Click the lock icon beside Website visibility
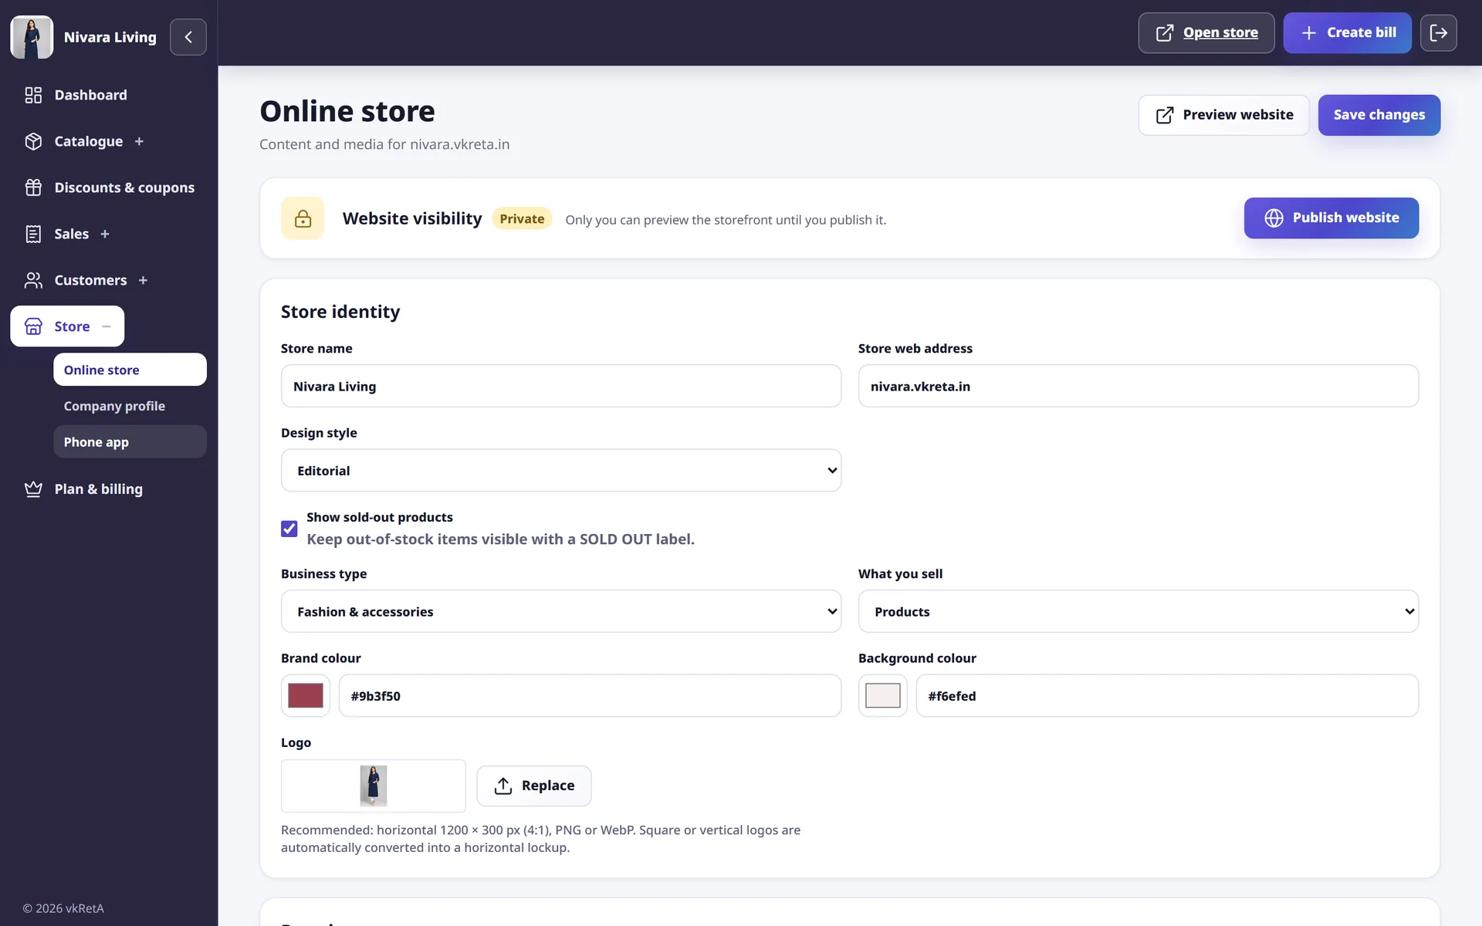The image size is (1482, 926). pyautogui.click(x=303, y=218)
